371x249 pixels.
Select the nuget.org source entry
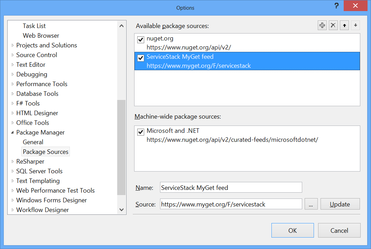tap(247, 43)
